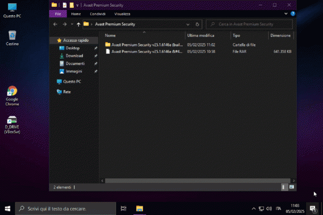323x215 pixels.
Task: Open Rete in the navigation pane
Action: tap(66, 92)
